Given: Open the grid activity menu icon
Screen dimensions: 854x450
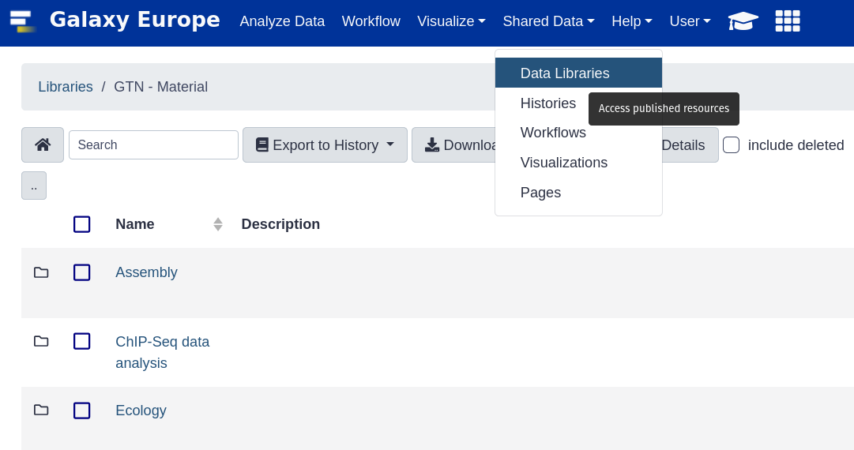Looking at the screenshot, I should (x=788, y=21).
